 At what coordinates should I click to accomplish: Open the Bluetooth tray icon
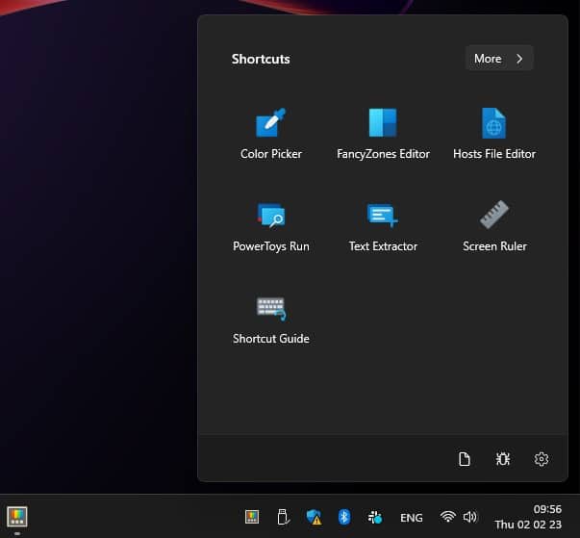click(x=344, y=517)
